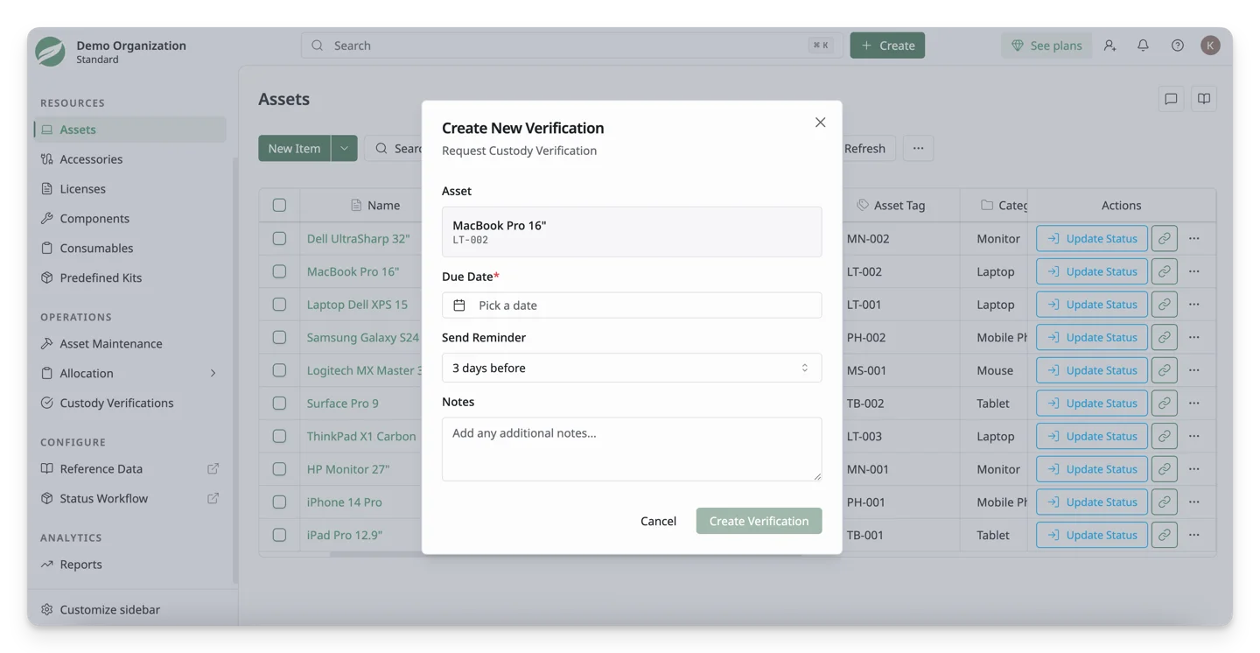Image resolution: width=1260 pixels, height=653 pixels.
Task: Cancel the verification dialog
Action: pos(658,521)
